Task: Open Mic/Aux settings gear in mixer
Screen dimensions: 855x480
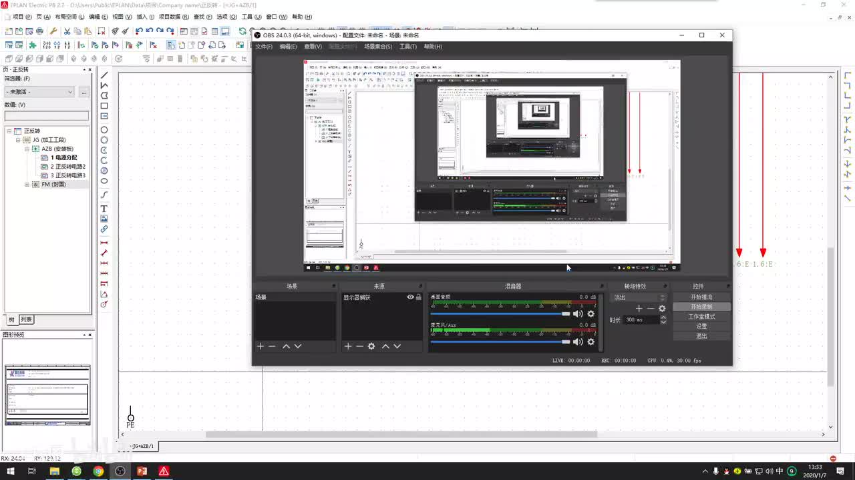Action: (590, 342)
